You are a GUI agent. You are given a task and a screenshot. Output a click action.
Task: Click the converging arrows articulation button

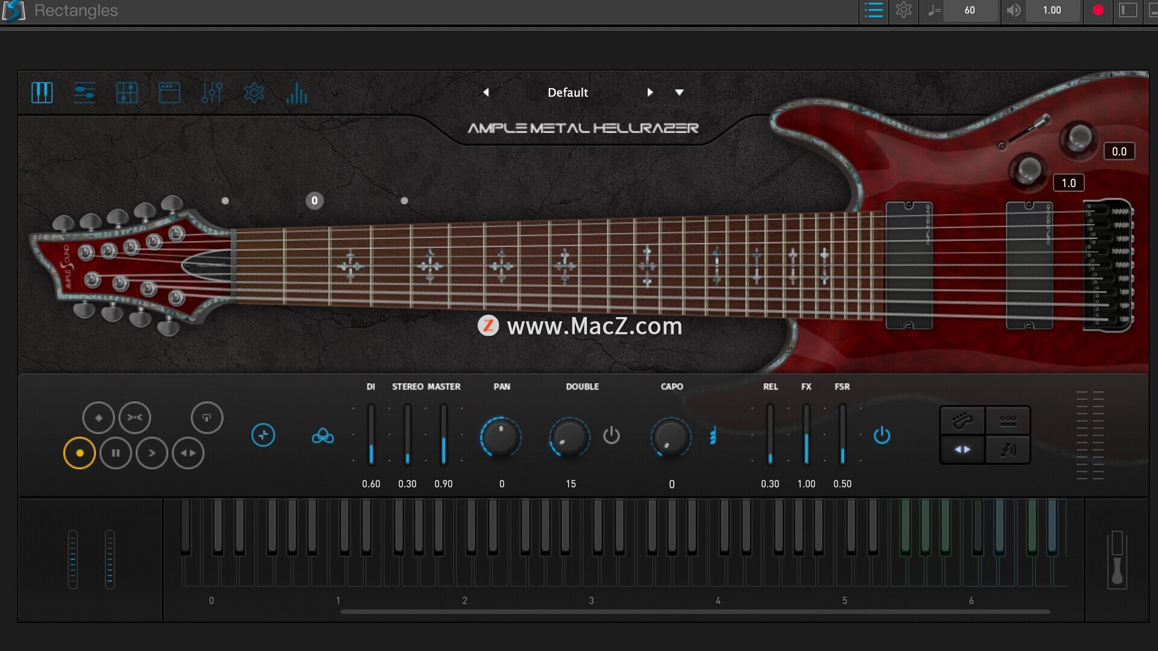tap(134, 418)
